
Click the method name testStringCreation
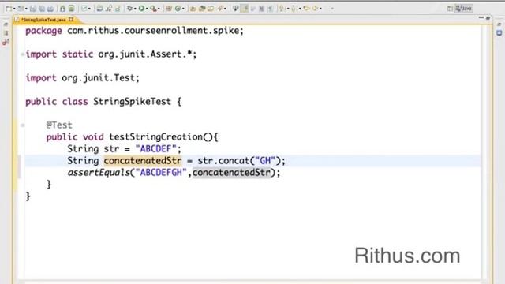tap(156, 137)
